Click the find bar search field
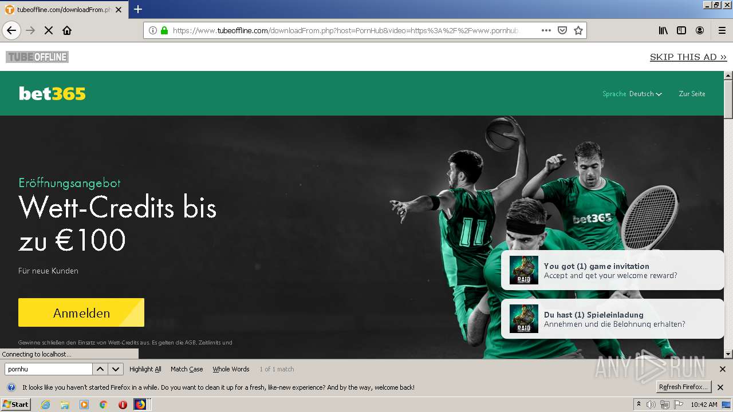The width and height of the screenshot is (733, 412). pos(48,369)
